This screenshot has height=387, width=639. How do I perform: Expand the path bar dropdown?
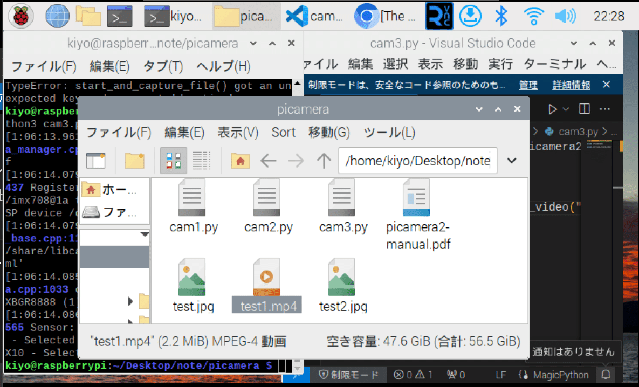coord(511,161)
